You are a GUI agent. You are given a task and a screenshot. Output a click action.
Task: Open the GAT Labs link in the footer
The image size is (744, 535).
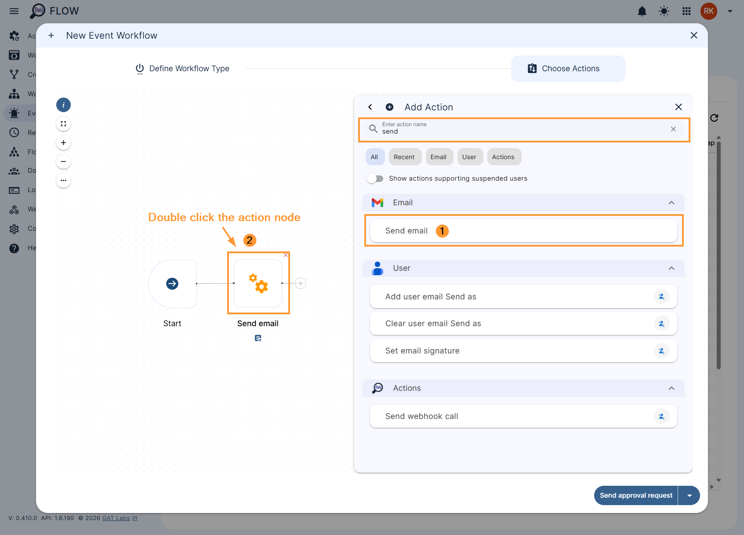[116, 518]
